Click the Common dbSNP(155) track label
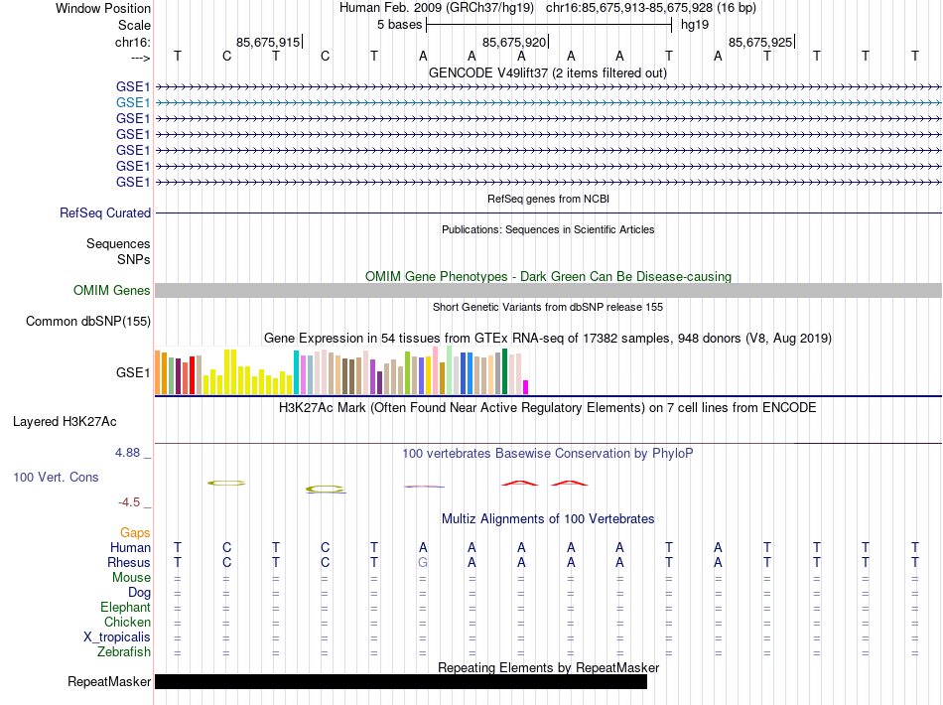 click(x=88, y=321)
